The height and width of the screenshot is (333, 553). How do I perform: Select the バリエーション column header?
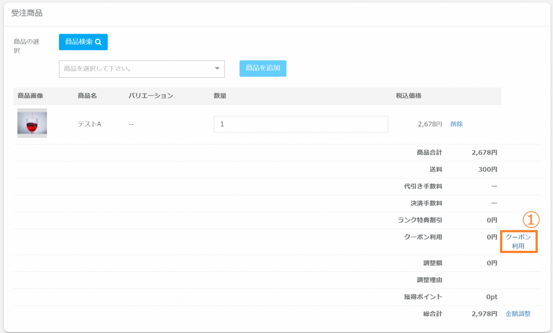click(151, 96)
